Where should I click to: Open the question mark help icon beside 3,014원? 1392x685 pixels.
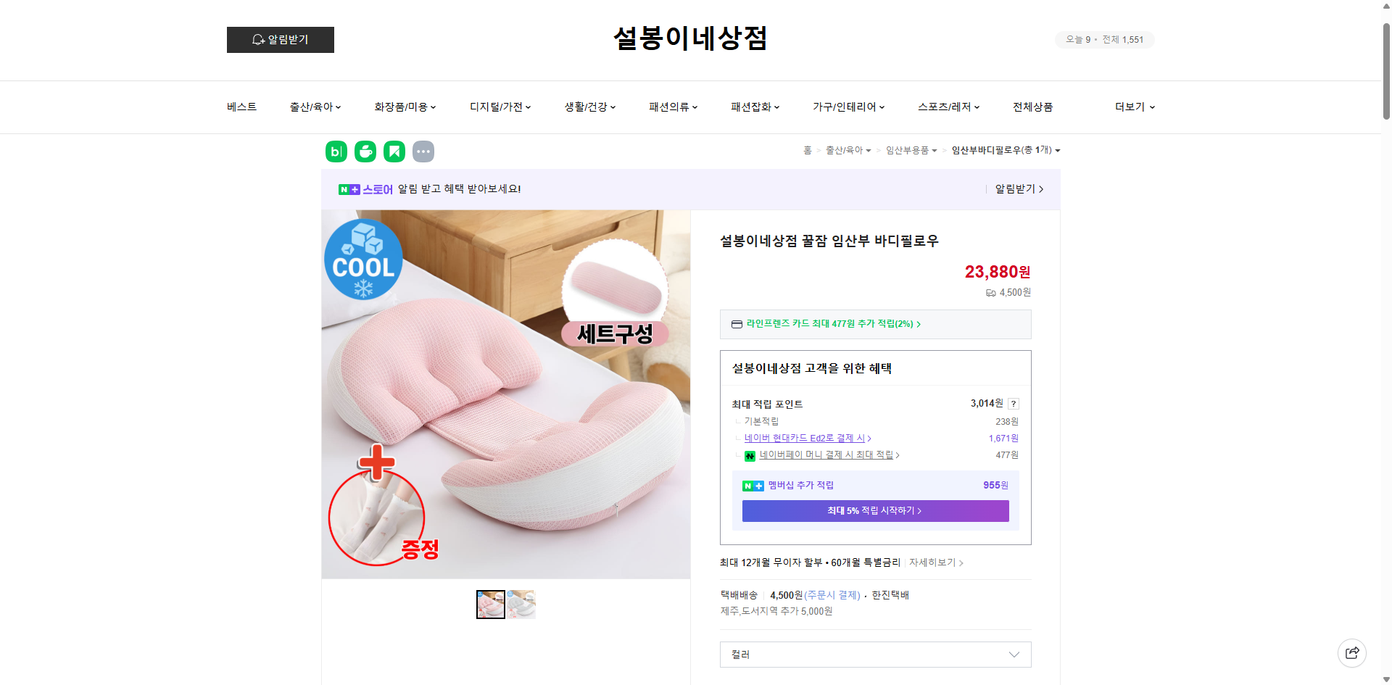point(1014,404)
